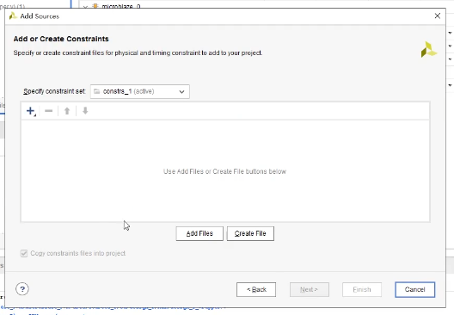Cancel the Add Sources wizard
Screen dimensions: 454x315
pyautogui.click(x=415, y=289)
